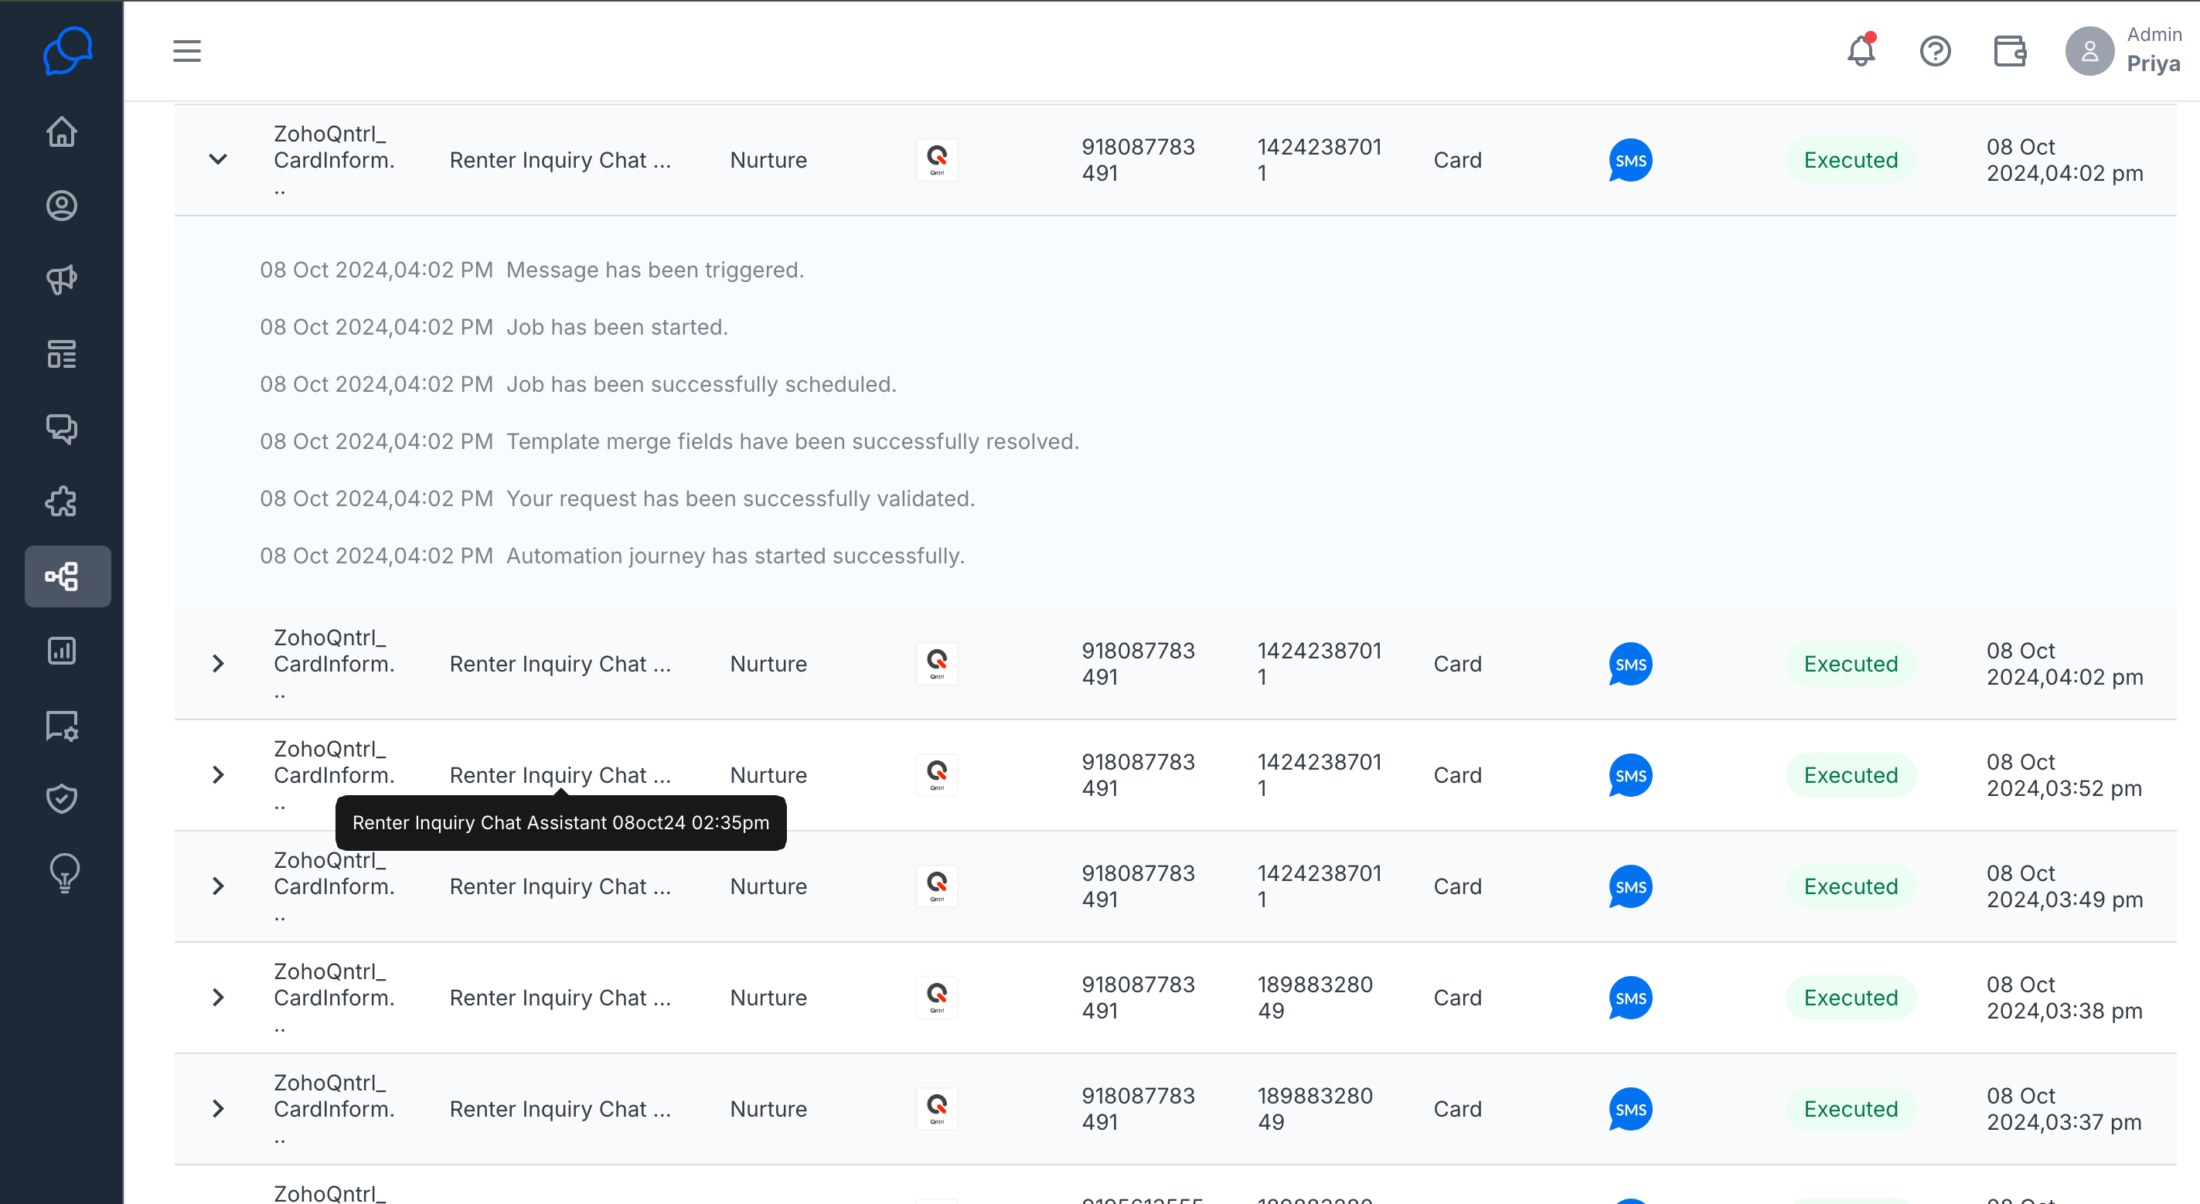Screen dimensions: 2200x1204
Task: Expand the 03:37 pm row
Action: [219, 1108]
